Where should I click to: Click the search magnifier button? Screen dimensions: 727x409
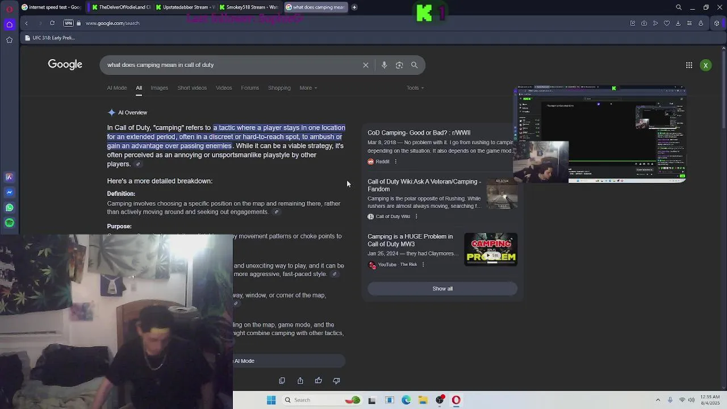(415, 65)
